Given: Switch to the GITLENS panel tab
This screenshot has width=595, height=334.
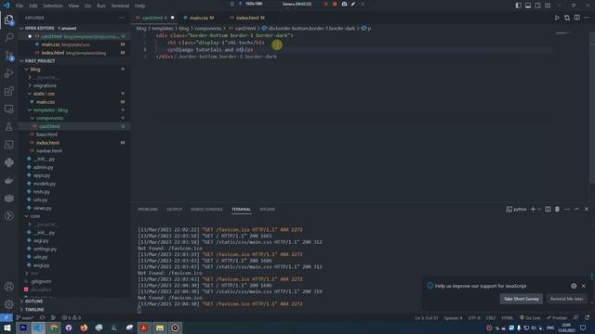Looking at the screenshot, I should tap(267, 209).
